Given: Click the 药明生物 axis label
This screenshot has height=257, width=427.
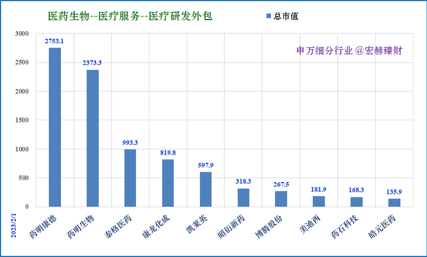Looking at the screenshot, I should point(81,227).
